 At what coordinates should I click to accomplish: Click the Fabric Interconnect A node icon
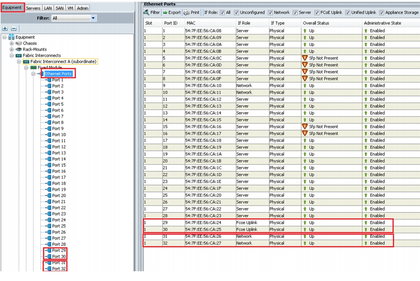(x=26, y=62)
